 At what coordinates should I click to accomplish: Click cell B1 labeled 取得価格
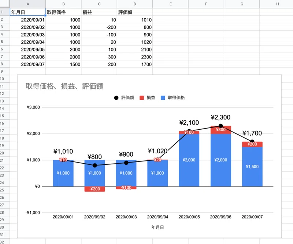(x=63, y=12)
